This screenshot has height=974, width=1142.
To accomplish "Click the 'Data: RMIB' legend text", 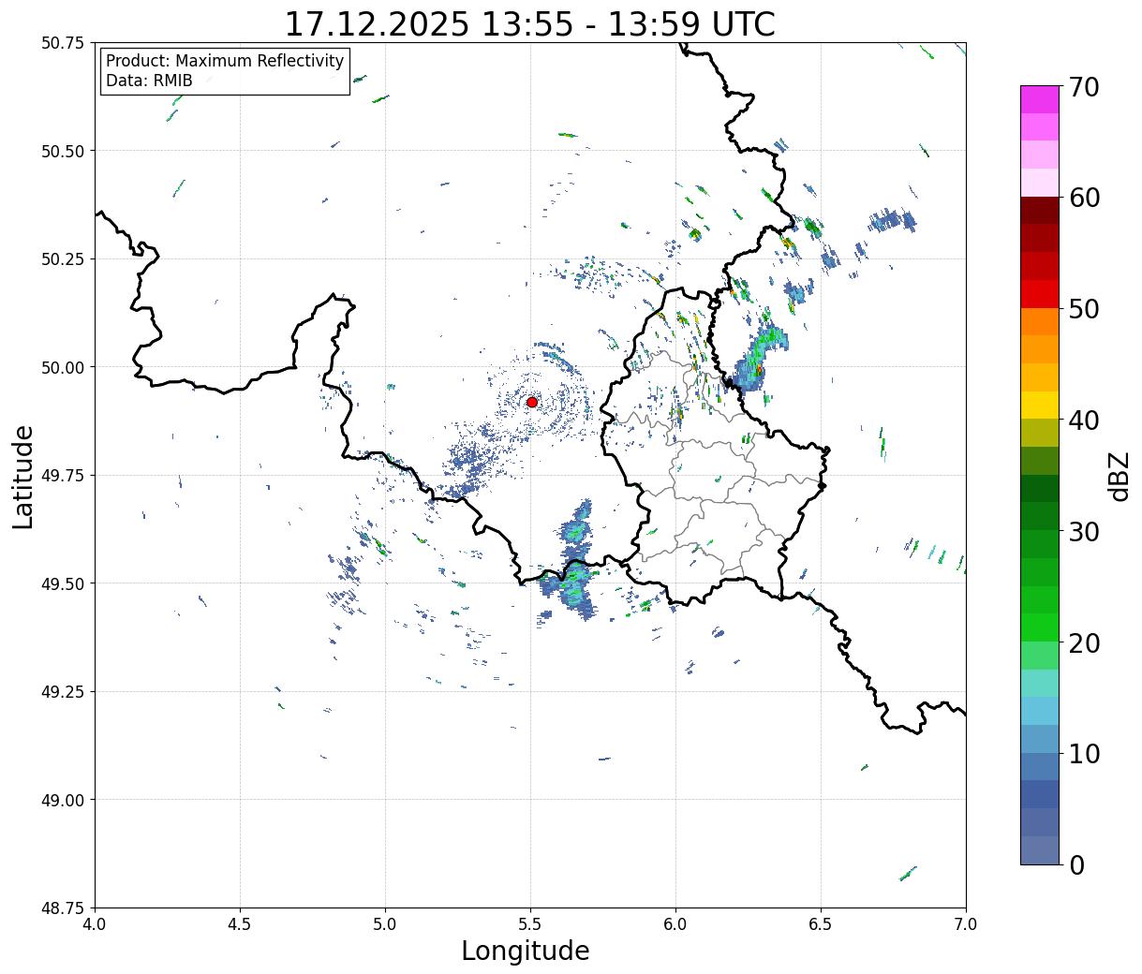I will coord(149,81).
